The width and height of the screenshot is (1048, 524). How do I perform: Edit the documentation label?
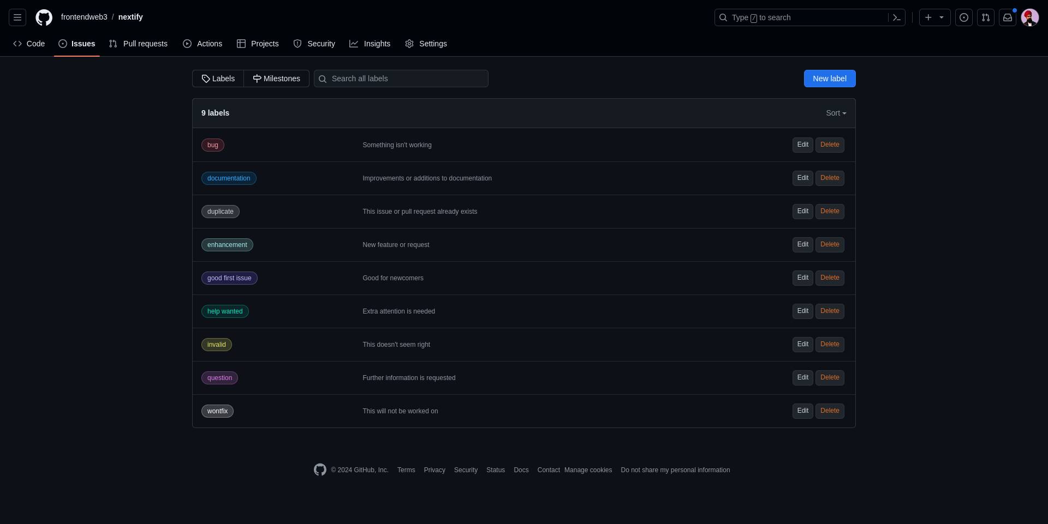tap(803, 178)
